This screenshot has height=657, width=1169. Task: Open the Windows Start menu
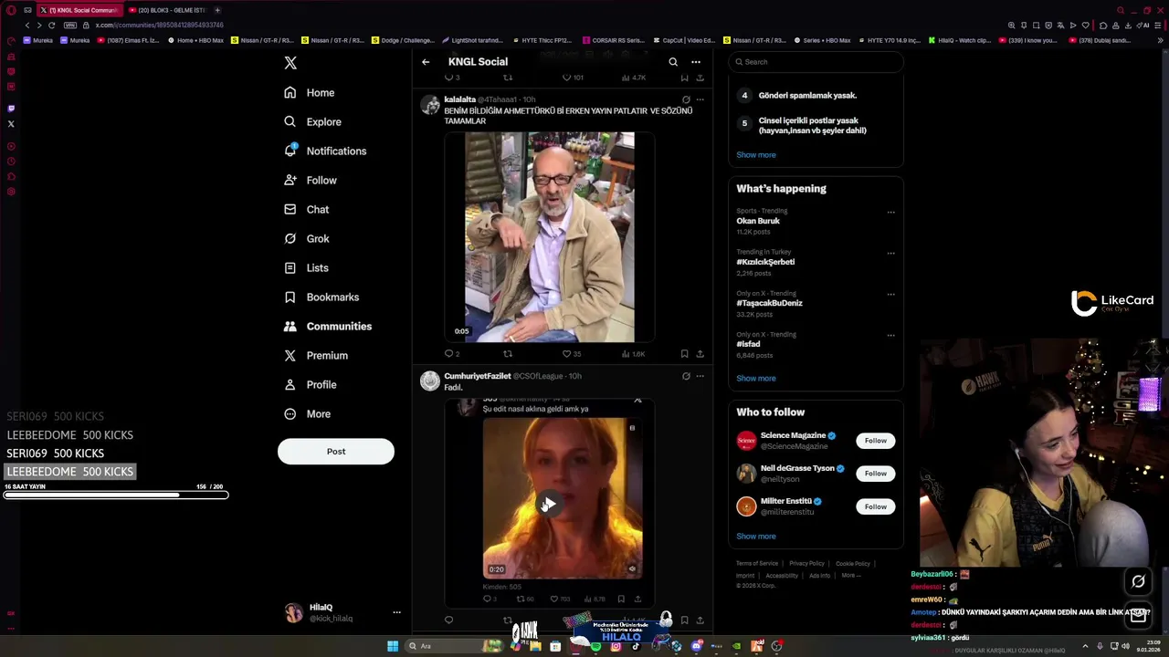coord(393,646)
